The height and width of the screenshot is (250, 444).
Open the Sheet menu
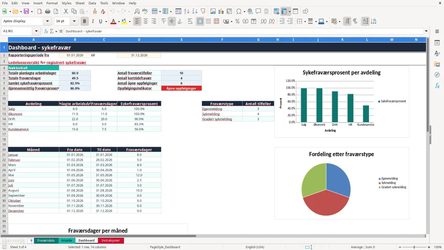coord(80,3)
